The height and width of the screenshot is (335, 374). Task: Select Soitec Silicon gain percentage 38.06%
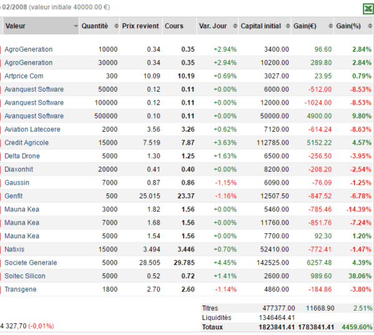360,276
